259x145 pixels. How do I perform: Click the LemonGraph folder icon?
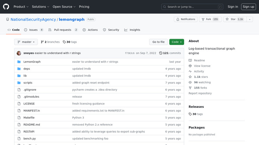[x=19, y=62]
